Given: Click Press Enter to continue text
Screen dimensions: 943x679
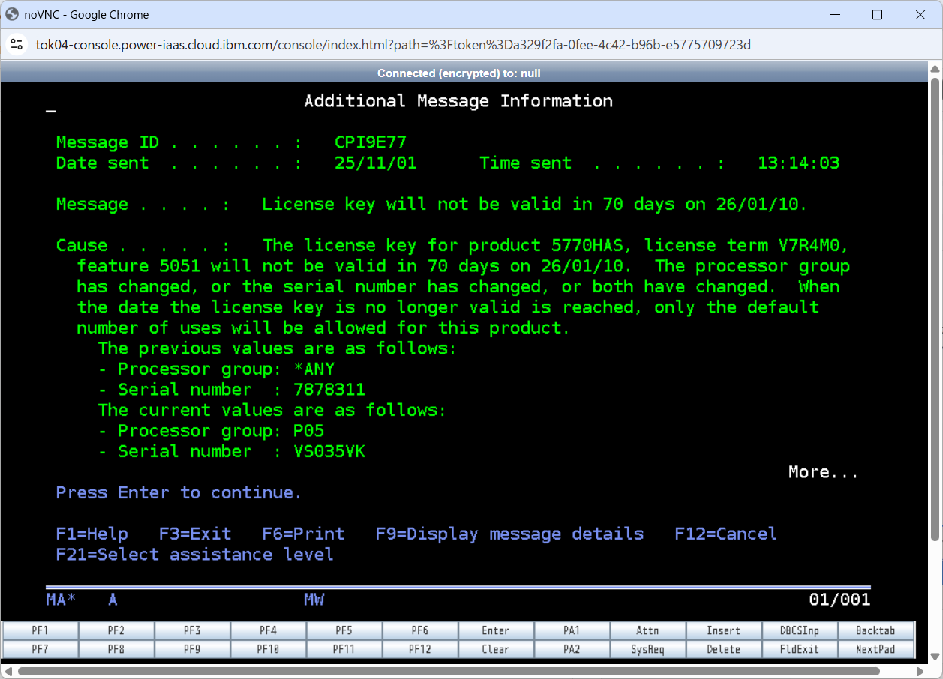Looking at the screenshot, I should [179, 492].
